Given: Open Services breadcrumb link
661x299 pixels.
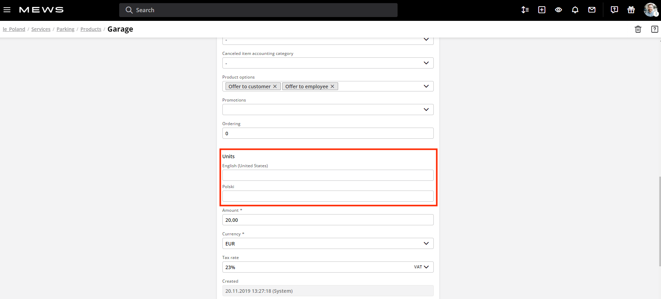Looking at the screenshot, I should point(41,29).
